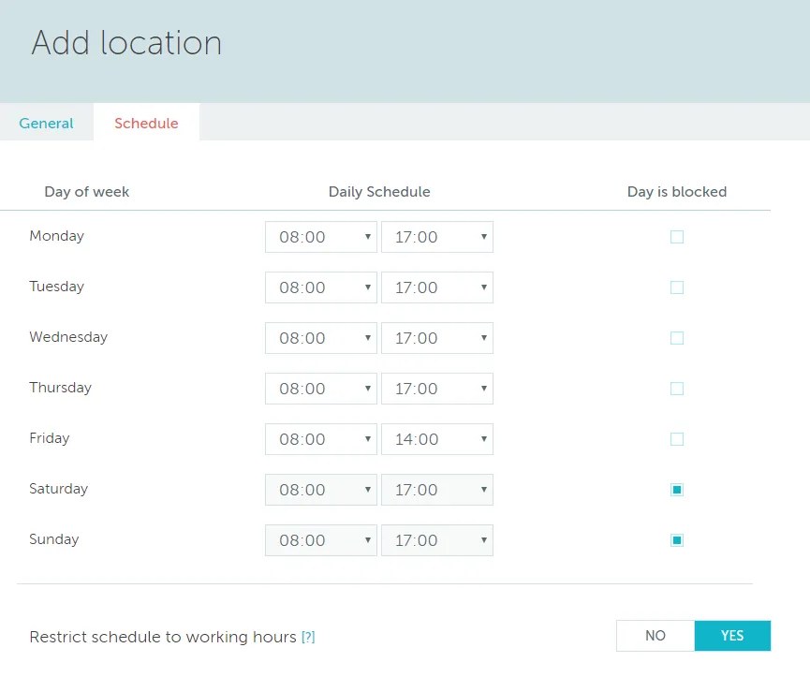Uncheck the Saturday blocked checkbox
The height and width of the screenshot is (692, 810).
pyautogui.click(x=676, y=489)
